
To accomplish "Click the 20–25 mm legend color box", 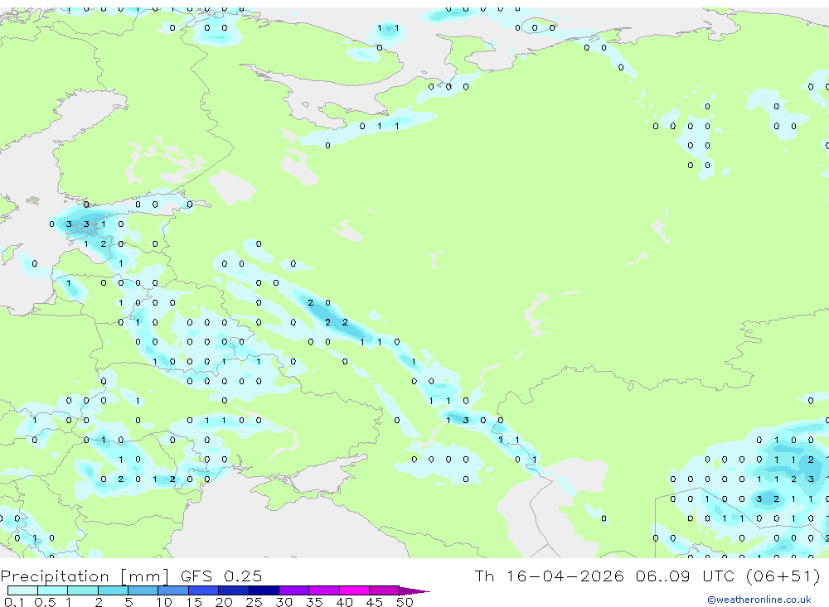I will [234, 590].
